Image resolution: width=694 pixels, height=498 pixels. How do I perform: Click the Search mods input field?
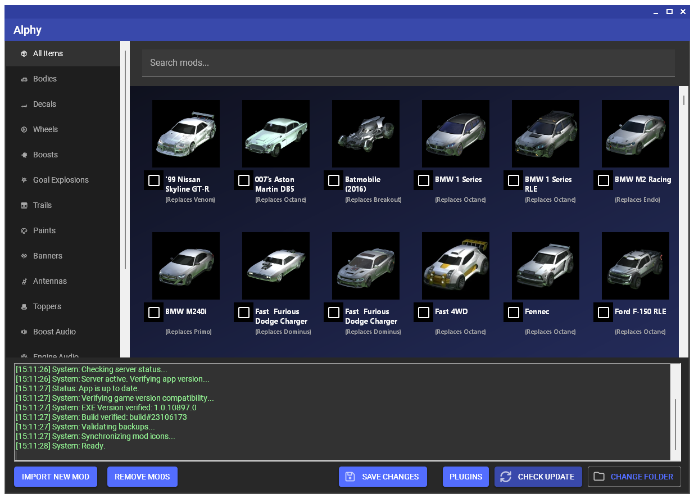coord(409,63)
